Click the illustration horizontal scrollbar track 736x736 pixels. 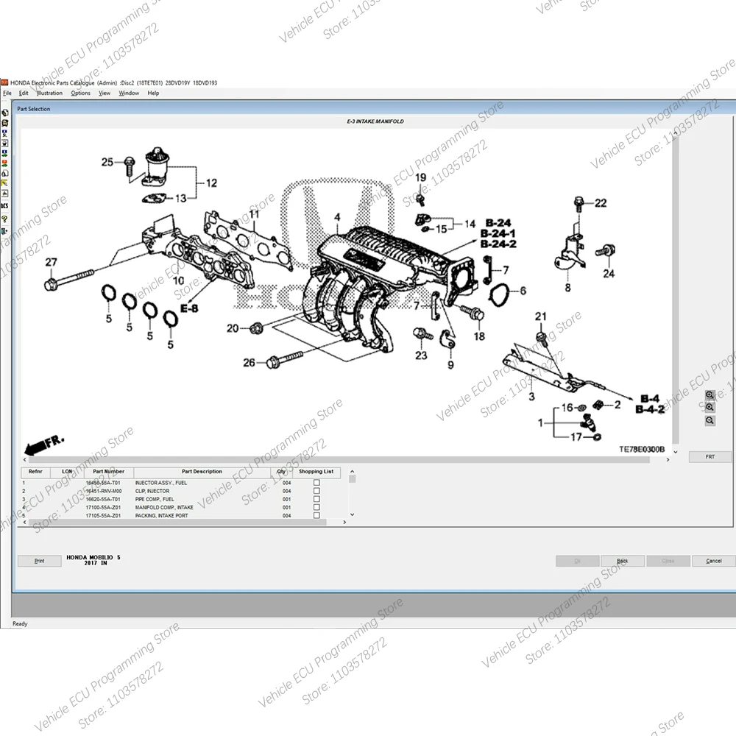(339, 459)
